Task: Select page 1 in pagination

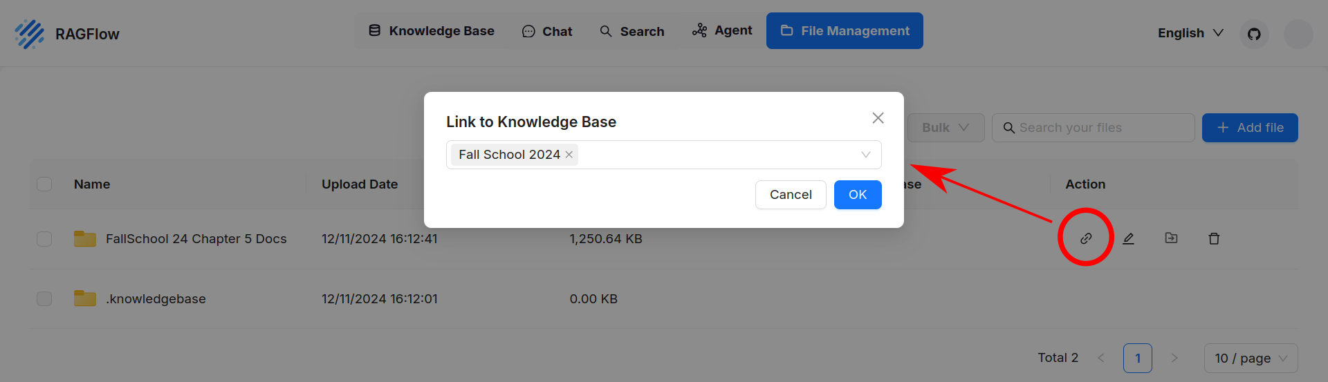Action: tap(1138, 358)
